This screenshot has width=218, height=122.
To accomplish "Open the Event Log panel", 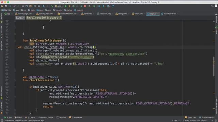I will click(190, 117).
